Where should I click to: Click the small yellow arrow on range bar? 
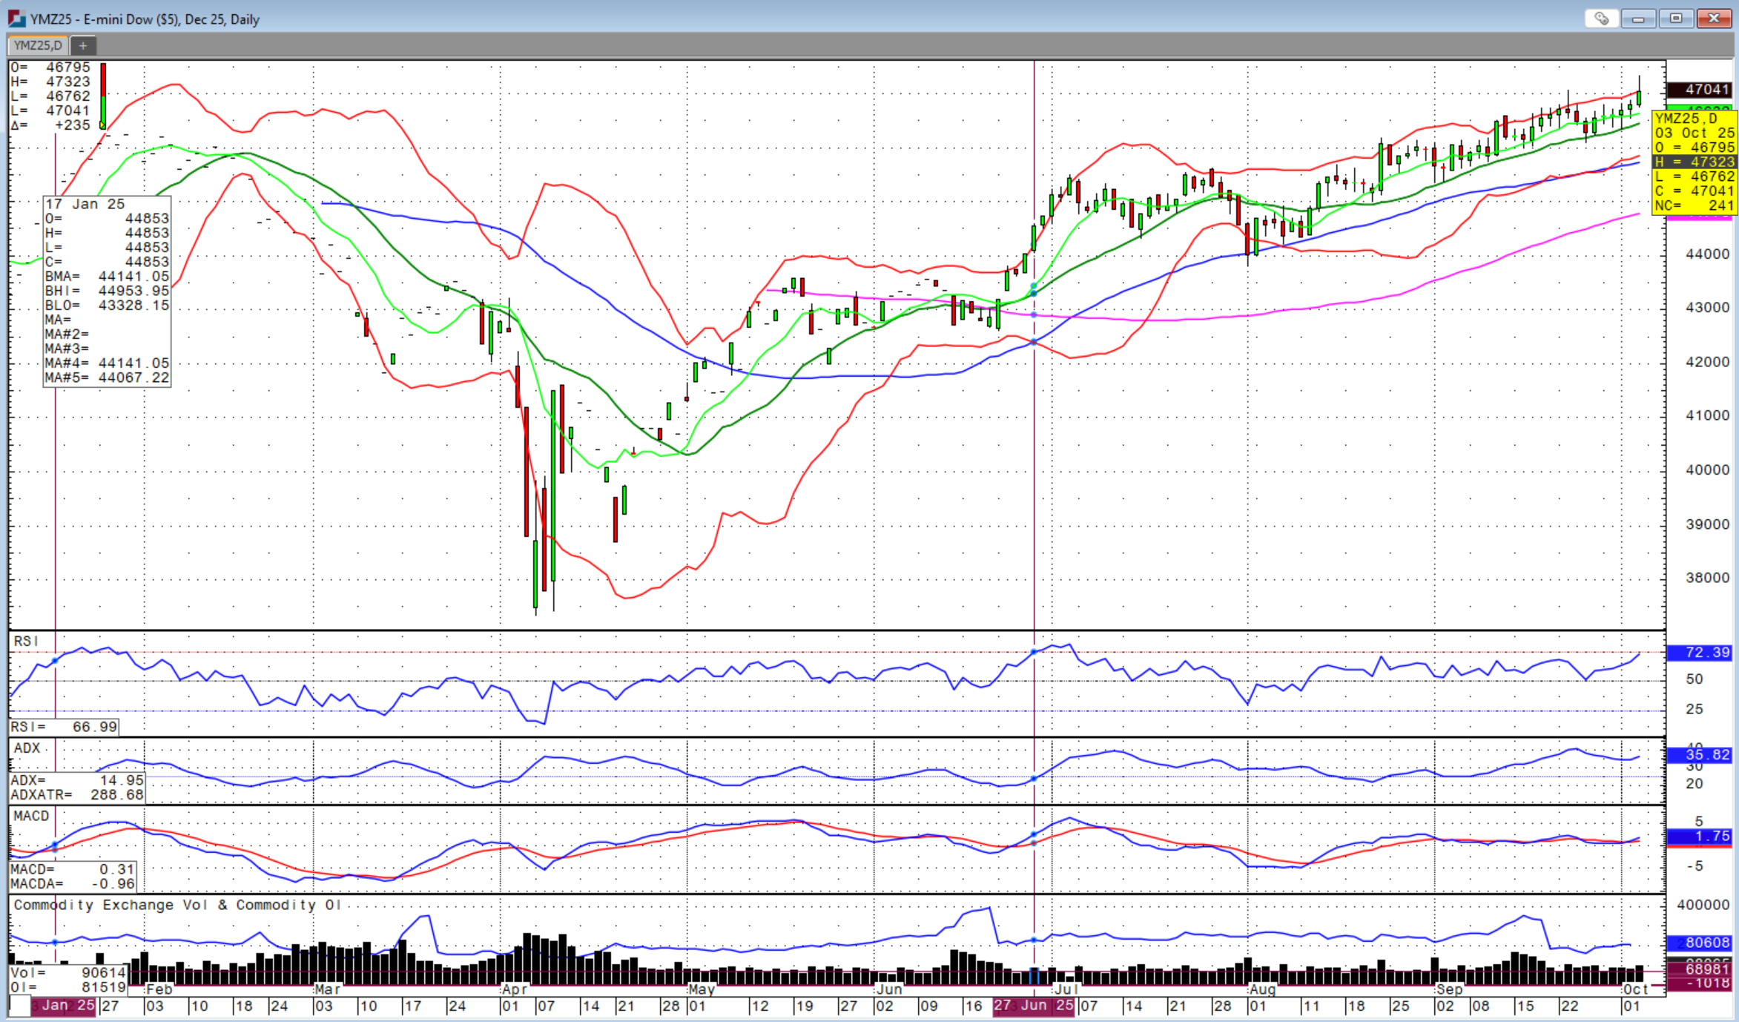point(102,125)
